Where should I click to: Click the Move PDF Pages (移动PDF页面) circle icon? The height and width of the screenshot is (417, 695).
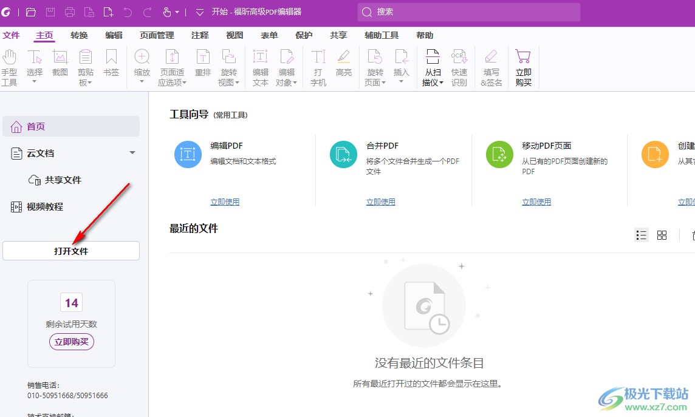pos(499,155)
